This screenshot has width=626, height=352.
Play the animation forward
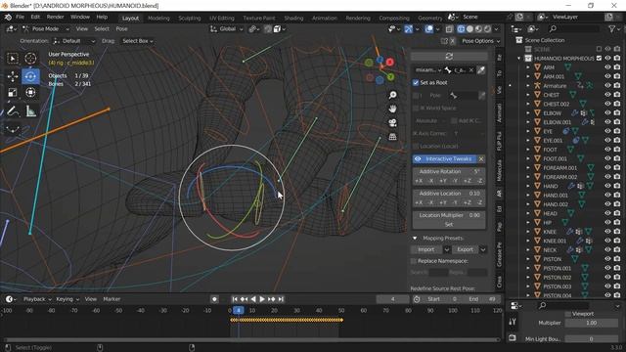coord(262,299)
